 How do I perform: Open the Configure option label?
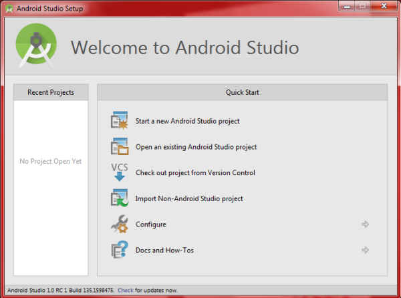[x=151, y=225]
